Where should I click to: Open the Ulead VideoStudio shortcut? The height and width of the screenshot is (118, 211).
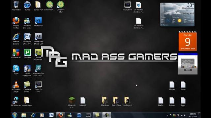pos(27,71)
